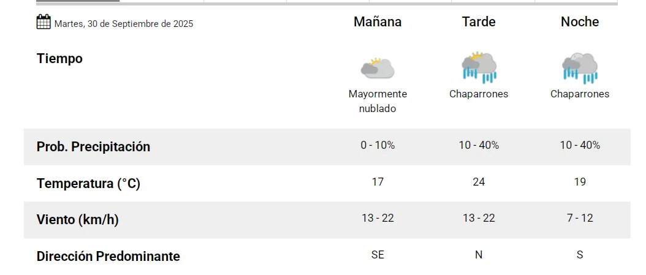Click the Chaparrones label under Tarde
Image resolution: width=646 pixels, height=275 pixels.
click(479, 94)
